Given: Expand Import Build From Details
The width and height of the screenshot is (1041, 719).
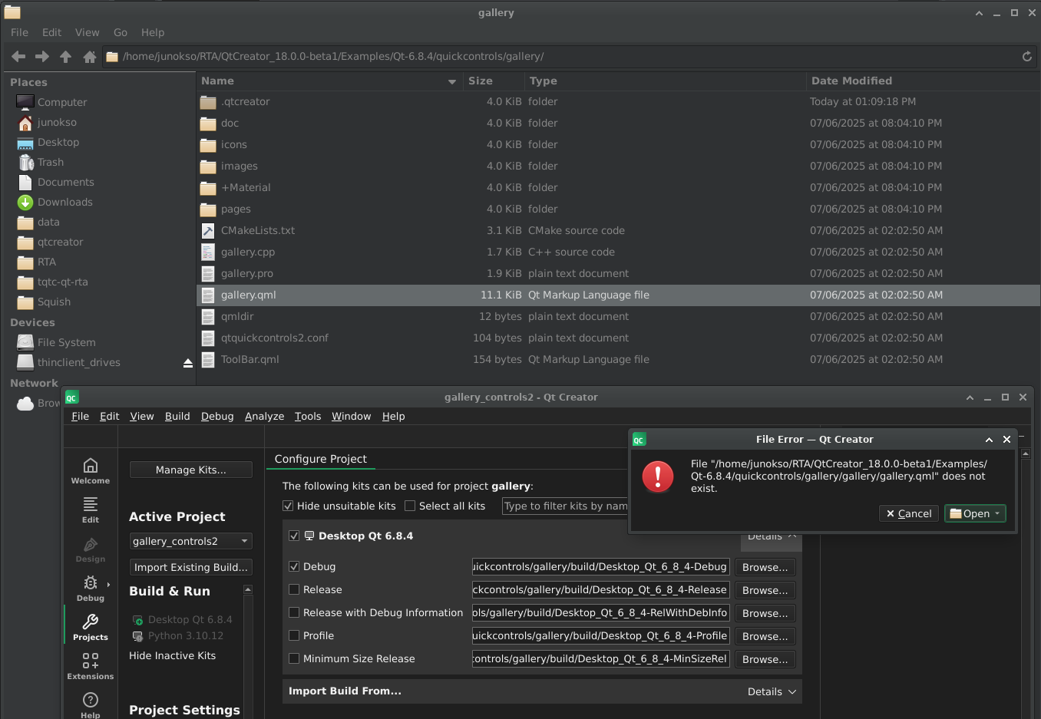Looking at the screenshot, I should pos(772,691).
